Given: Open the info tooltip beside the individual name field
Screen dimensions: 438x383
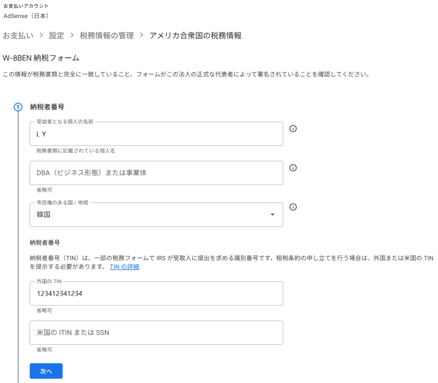Looking at the screenshot, I should pos(293,129).
